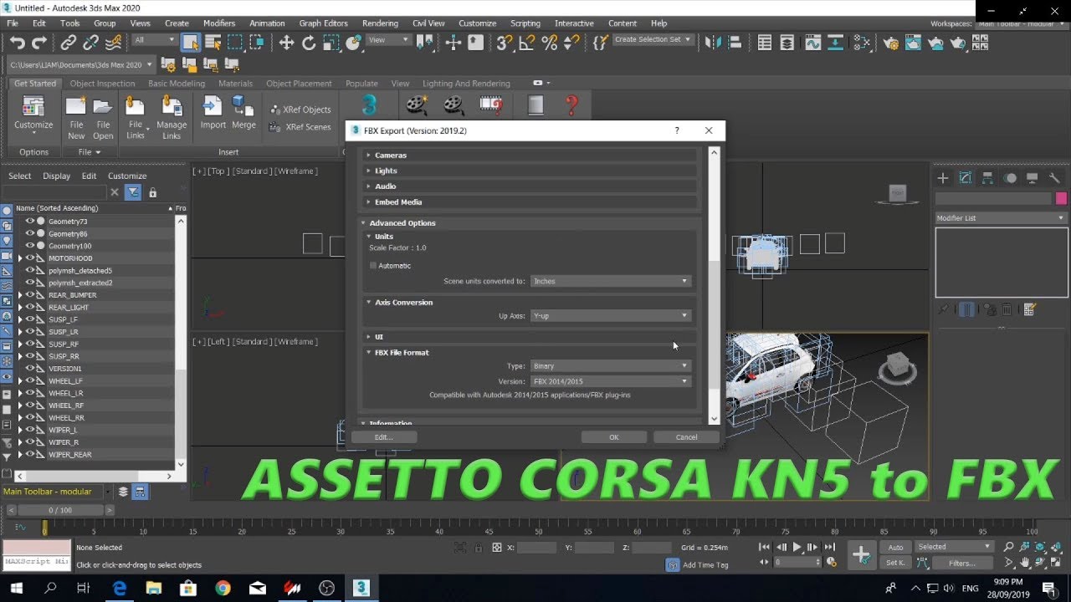Activate the Select and Move tool

[x=286, y=43]
